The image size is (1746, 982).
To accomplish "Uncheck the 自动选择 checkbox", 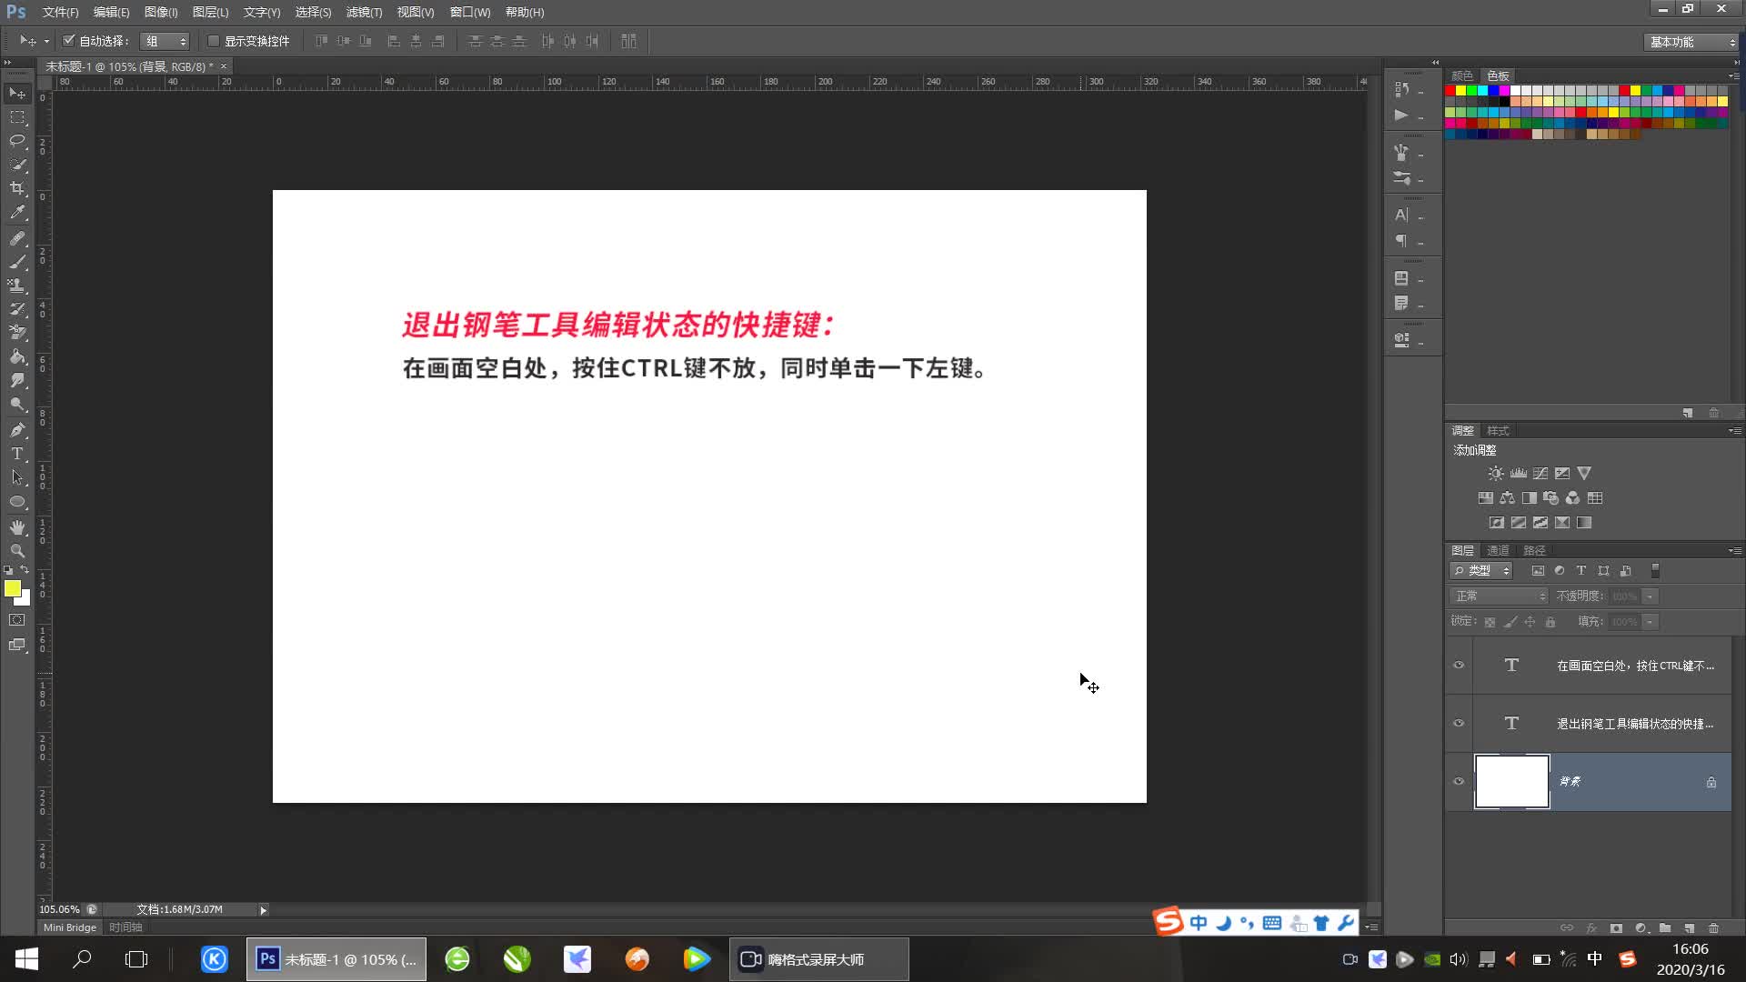I will (68, 41).
